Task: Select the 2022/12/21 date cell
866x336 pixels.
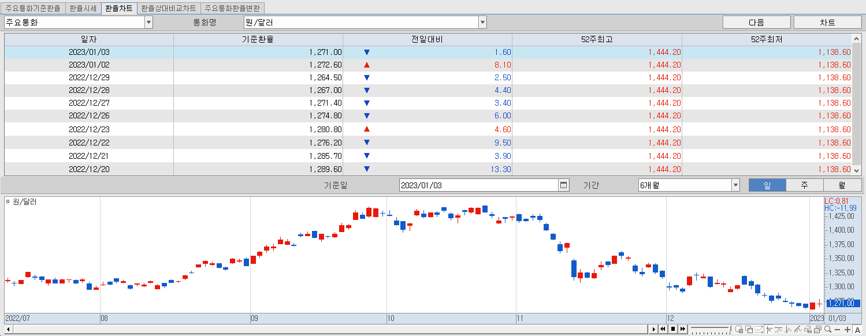Action: [x=89, y=156]
